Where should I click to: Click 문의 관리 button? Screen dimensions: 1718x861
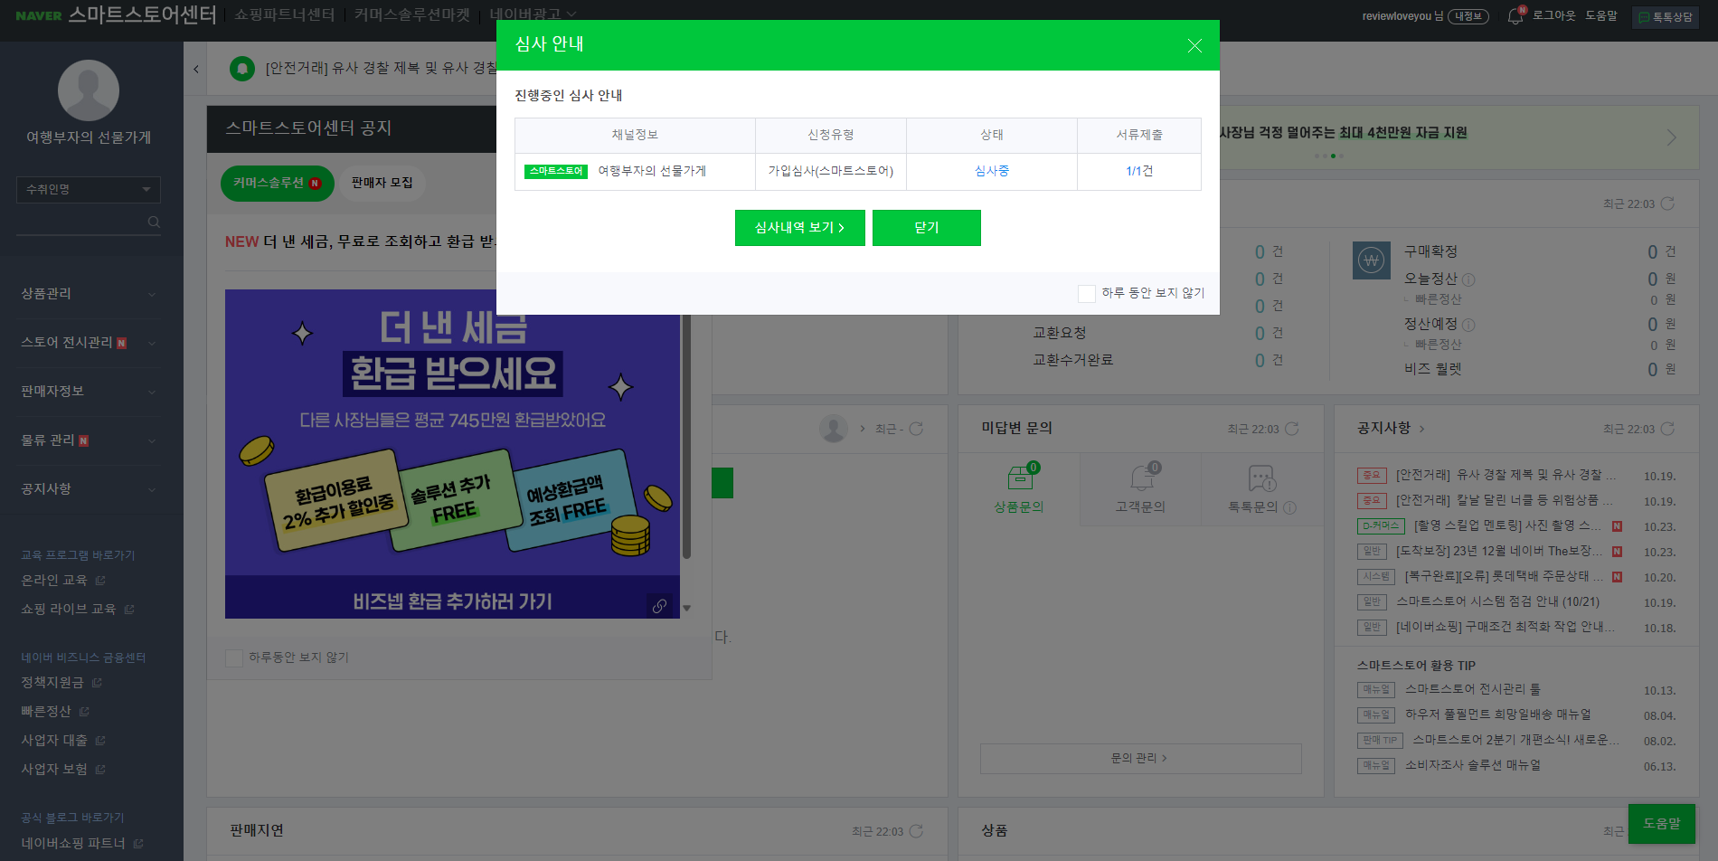click(1140, 759)
